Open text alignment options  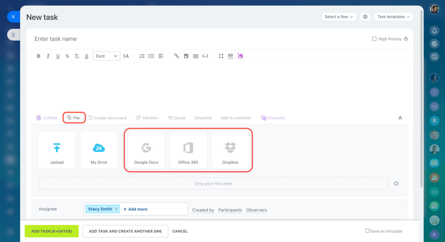pyautogui.click(x=161, y=56)
